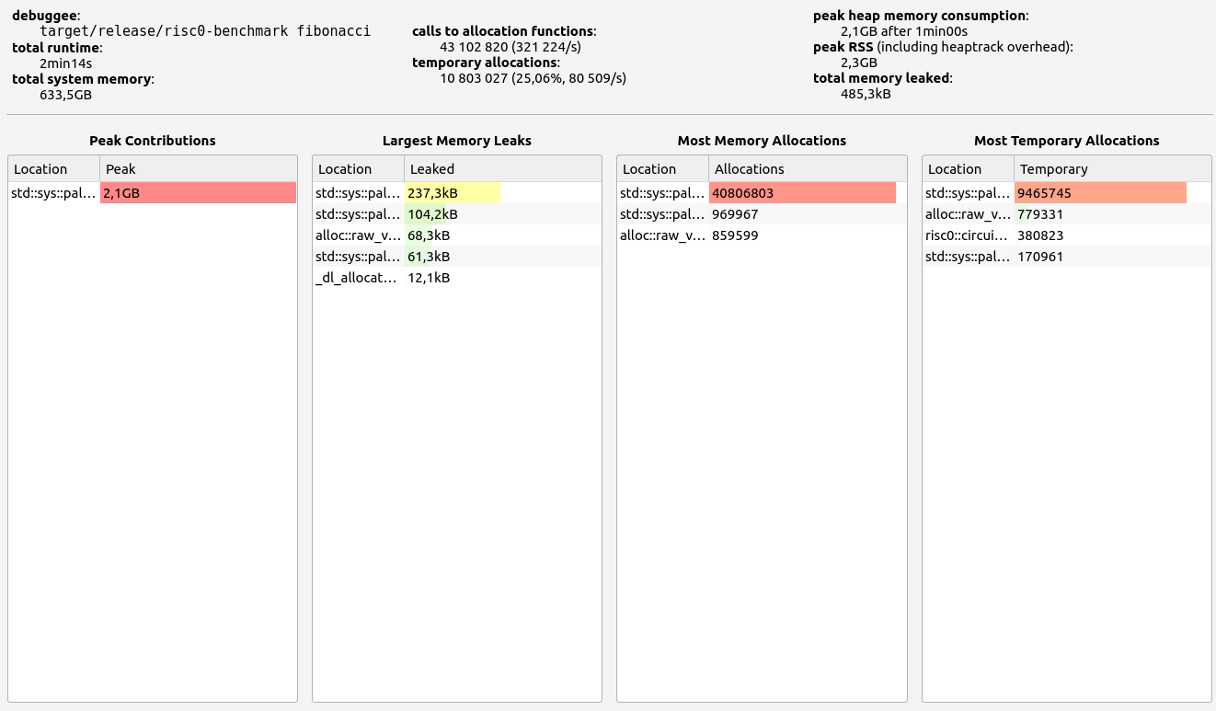This screenshot has height=711, width=1216.
Task: Sort Peak Contributions by Peak column header
Action: click(x=198, y=169)
